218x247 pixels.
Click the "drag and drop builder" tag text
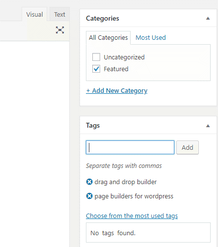pos(126,182)
